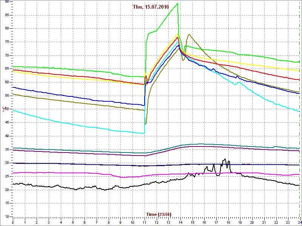Click the y-axis value '90'
Screen dimensions: 302x226
[x=7, y=2]
